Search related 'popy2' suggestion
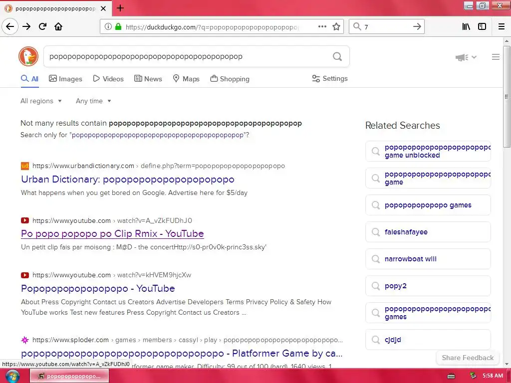The width and height of the screenshot is (511, 383). (428, 286)
